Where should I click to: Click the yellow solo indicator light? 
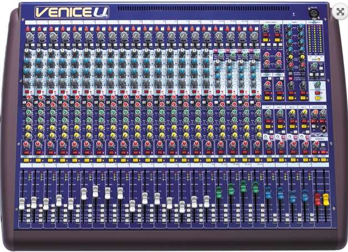click(x=319, y=59)
